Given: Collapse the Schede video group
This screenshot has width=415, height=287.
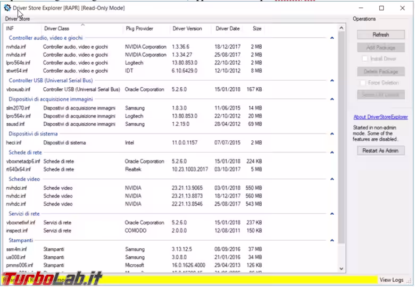Looking at the screenshot, I should point(332,180).
